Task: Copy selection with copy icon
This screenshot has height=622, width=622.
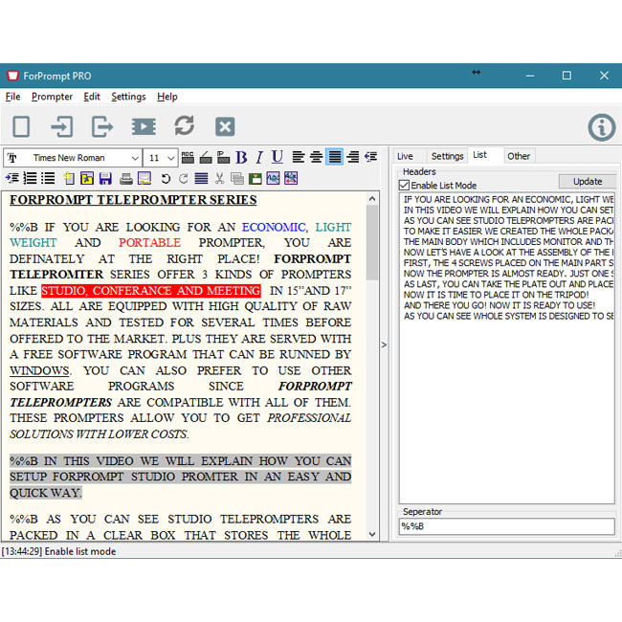Action: point(237,179)
